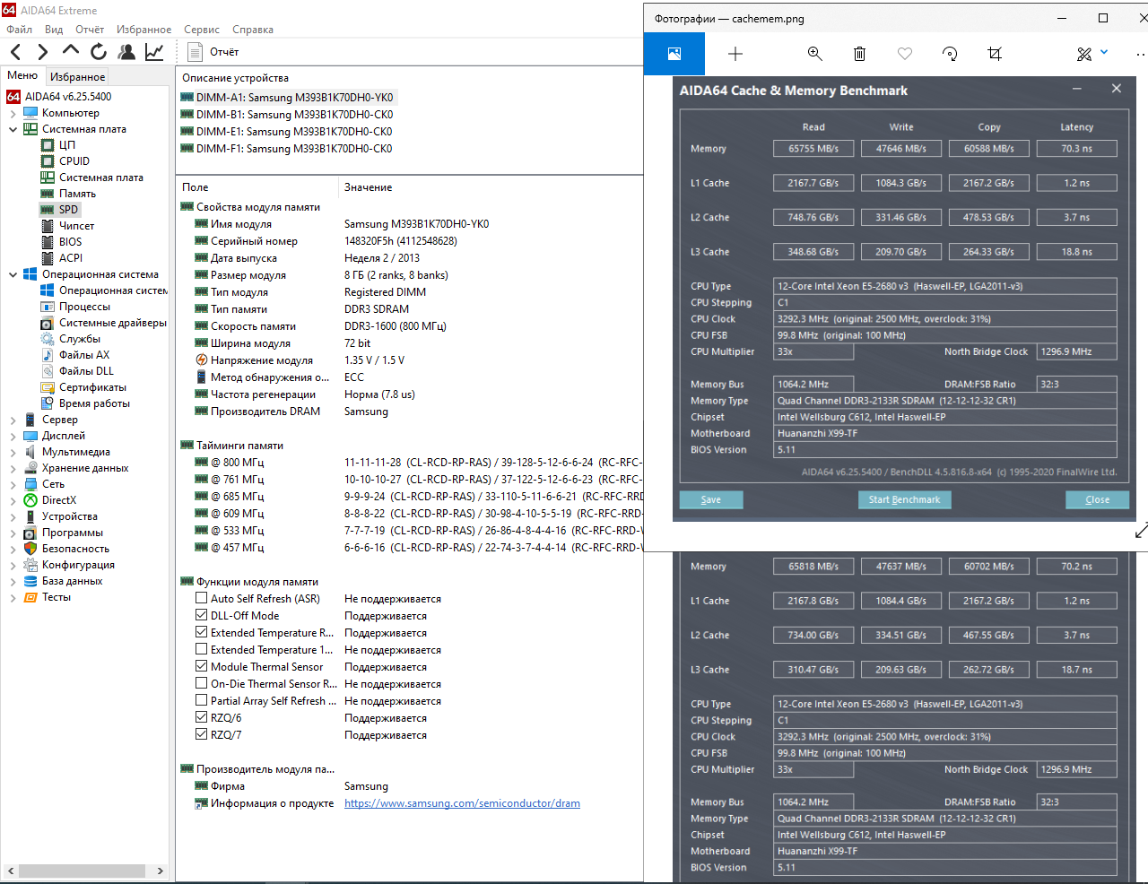Image resolution: width=1148 pixels, height=884 pixels.
Task: Open the collection view icon in Photos
Action: pos(674,54)
